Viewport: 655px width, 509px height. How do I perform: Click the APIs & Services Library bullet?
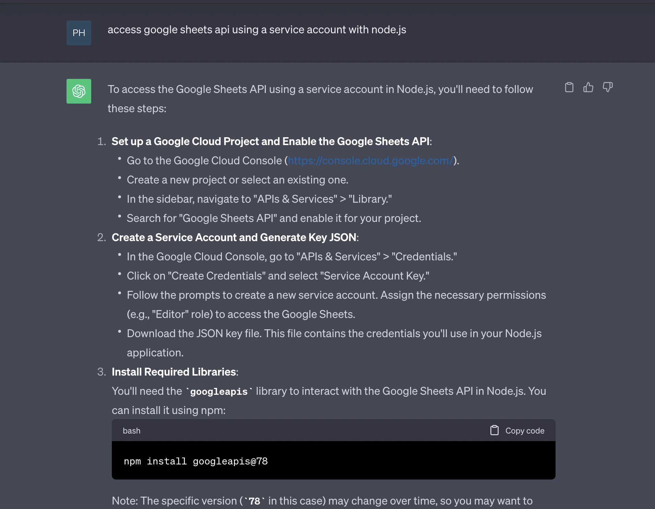pyautogui.click(x=259, y=199)
